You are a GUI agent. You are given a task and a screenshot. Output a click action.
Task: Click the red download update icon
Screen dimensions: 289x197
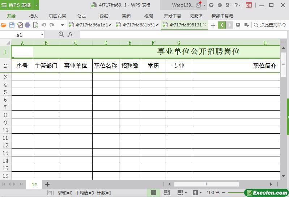[248, 5]
